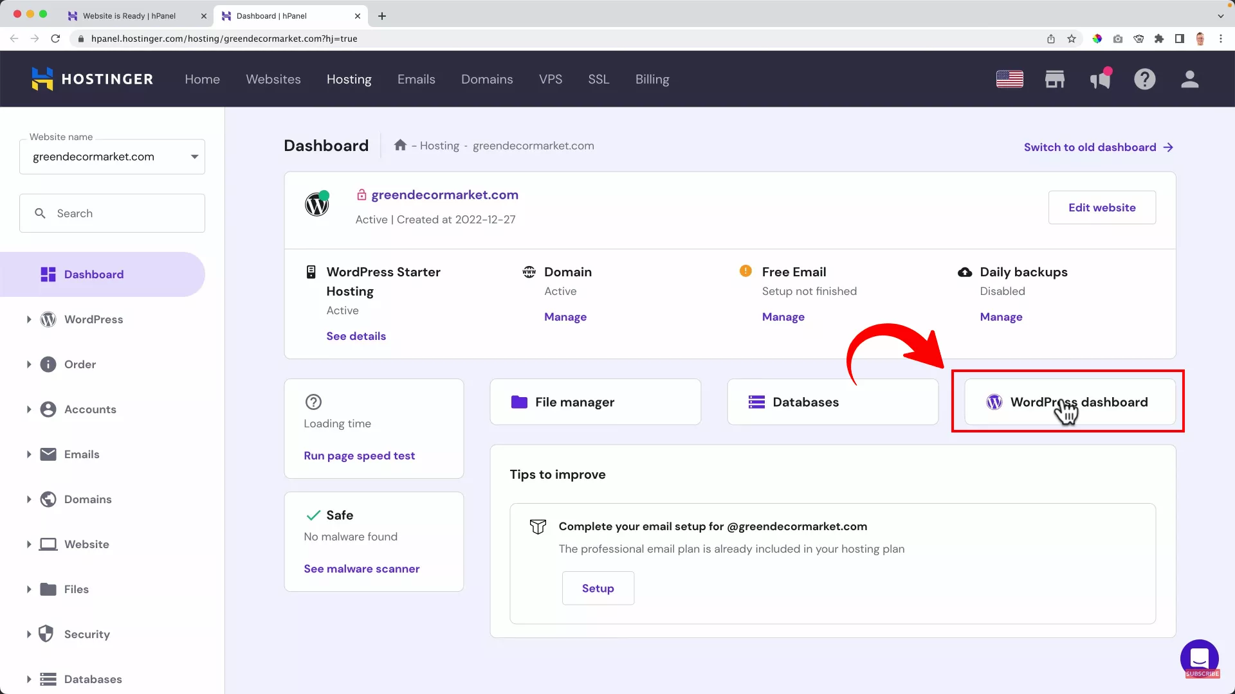Click the chat support bubble
The height and width of the screenshot is (694, 1235).
coord(1199,659)
